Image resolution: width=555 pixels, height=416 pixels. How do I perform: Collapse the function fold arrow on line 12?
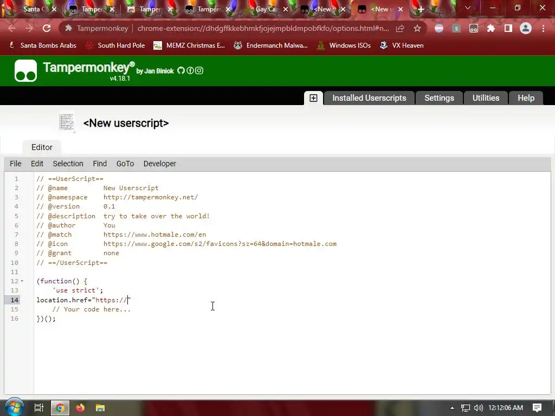click(22, 281)
